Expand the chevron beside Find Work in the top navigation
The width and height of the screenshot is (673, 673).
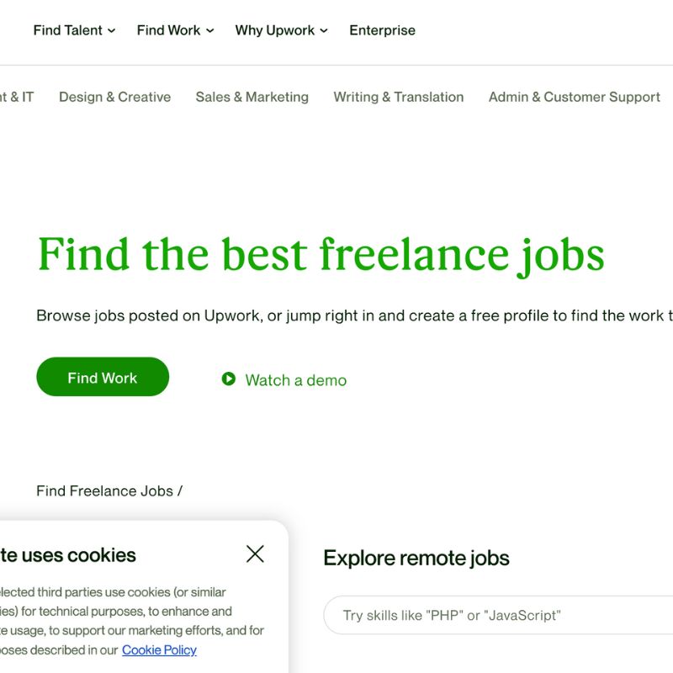(209, 31)
